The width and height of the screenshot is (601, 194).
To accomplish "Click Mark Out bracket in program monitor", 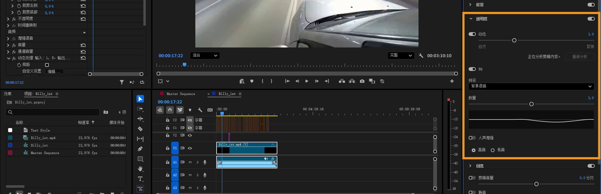I will [271, 81].
